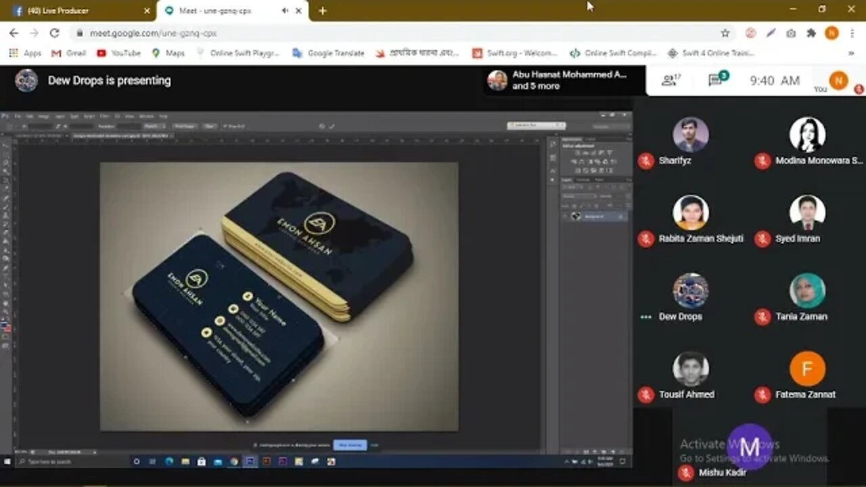
Task: Click Photoshop icon in shared taskbar
Action: 250,461
